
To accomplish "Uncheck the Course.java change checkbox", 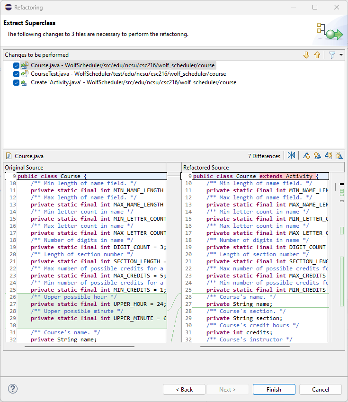I will click(16, 66).
